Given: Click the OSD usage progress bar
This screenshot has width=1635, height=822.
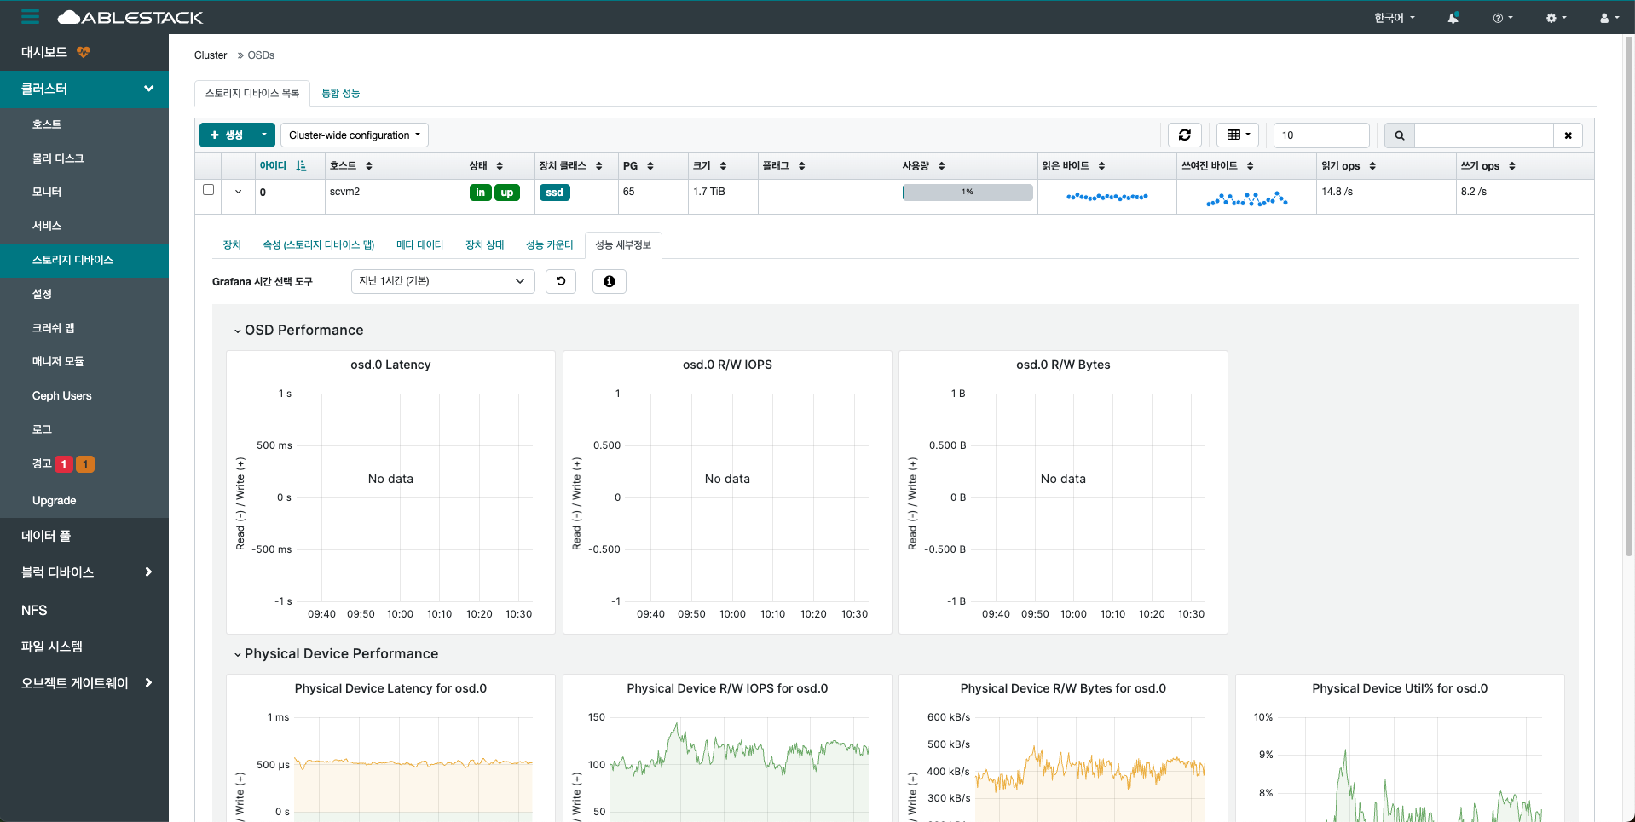Looking at the screenshot, I should tap(968, 193).
